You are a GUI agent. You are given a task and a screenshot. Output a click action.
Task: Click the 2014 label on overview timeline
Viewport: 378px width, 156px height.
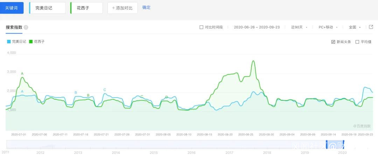pyautogui.click(x=116, y=153)
